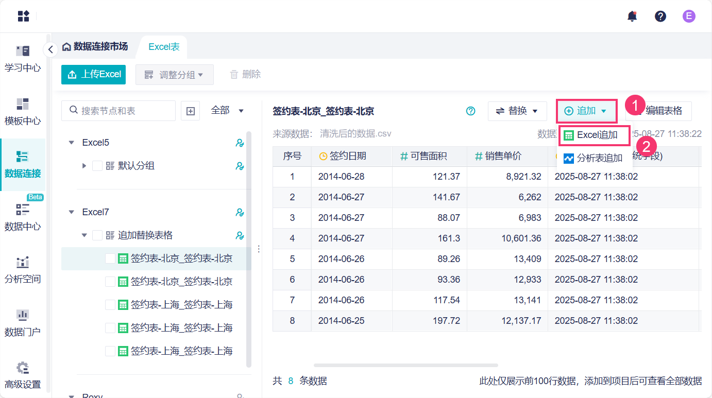Open the help question mark icon in the top bar
712x398 pixels.
click(660, 16)
